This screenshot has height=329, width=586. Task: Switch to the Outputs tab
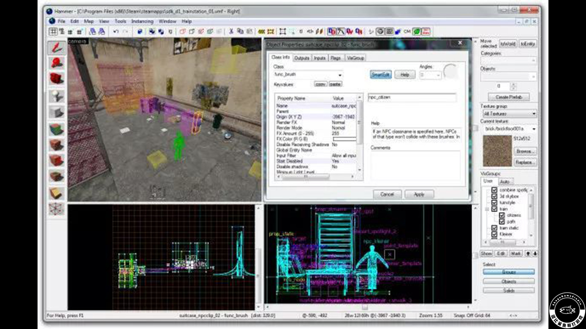302,58
